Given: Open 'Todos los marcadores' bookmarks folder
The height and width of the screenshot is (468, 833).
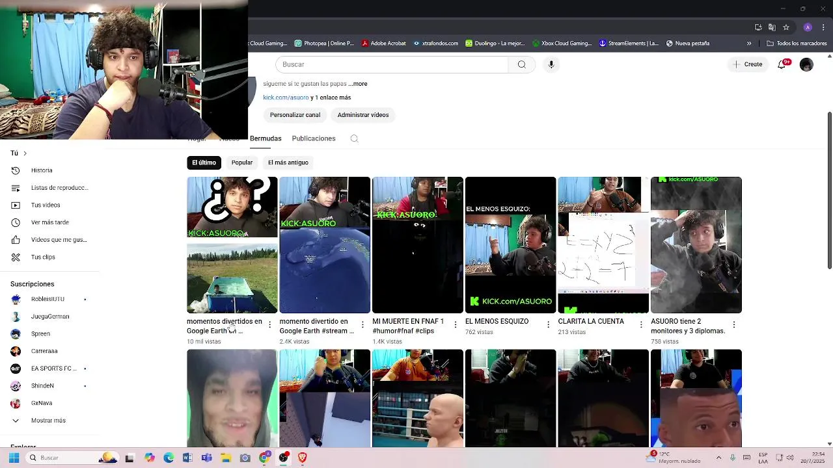Looking at the screenshot, I should (x=797, y=44).
